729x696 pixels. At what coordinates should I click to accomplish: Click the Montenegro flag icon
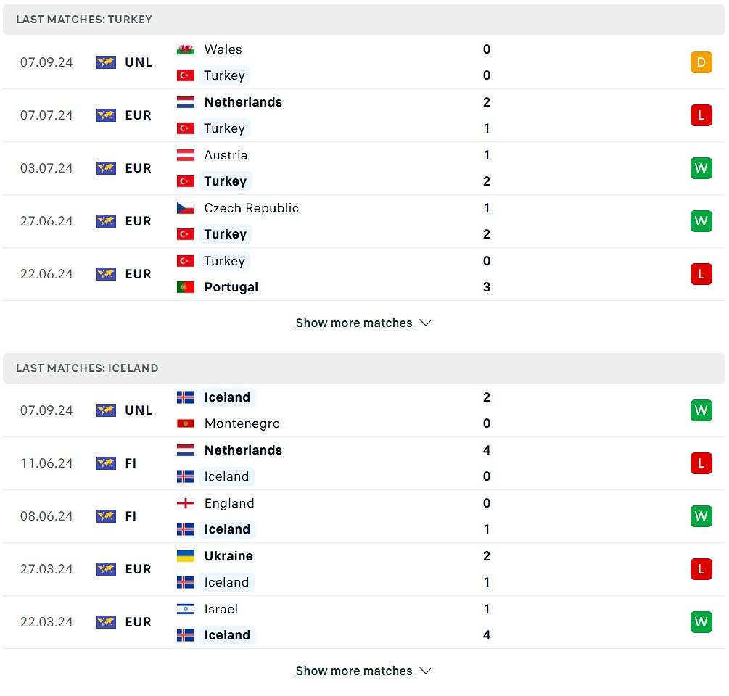pos(186,423)
